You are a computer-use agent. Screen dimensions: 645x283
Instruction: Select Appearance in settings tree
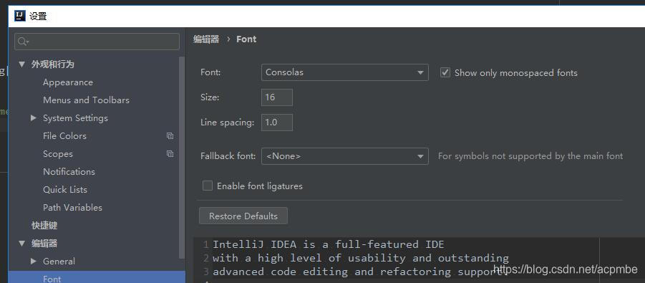click(68, 82)
